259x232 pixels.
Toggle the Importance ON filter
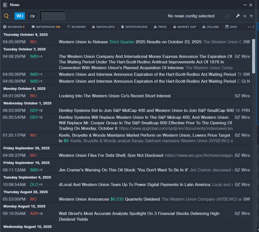[46, 27]
